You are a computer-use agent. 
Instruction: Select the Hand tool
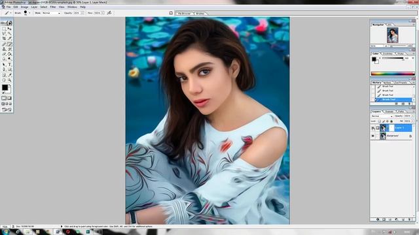coord(4,80)
